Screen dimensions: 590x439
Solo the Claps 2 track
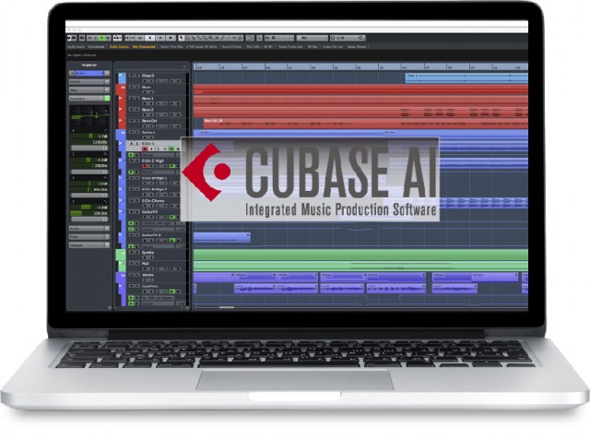137,76
